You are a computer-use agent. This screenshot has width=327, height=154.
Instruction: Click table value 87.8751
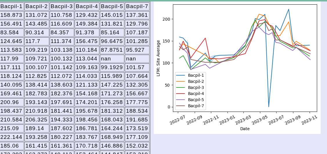[x=112, y=50]
